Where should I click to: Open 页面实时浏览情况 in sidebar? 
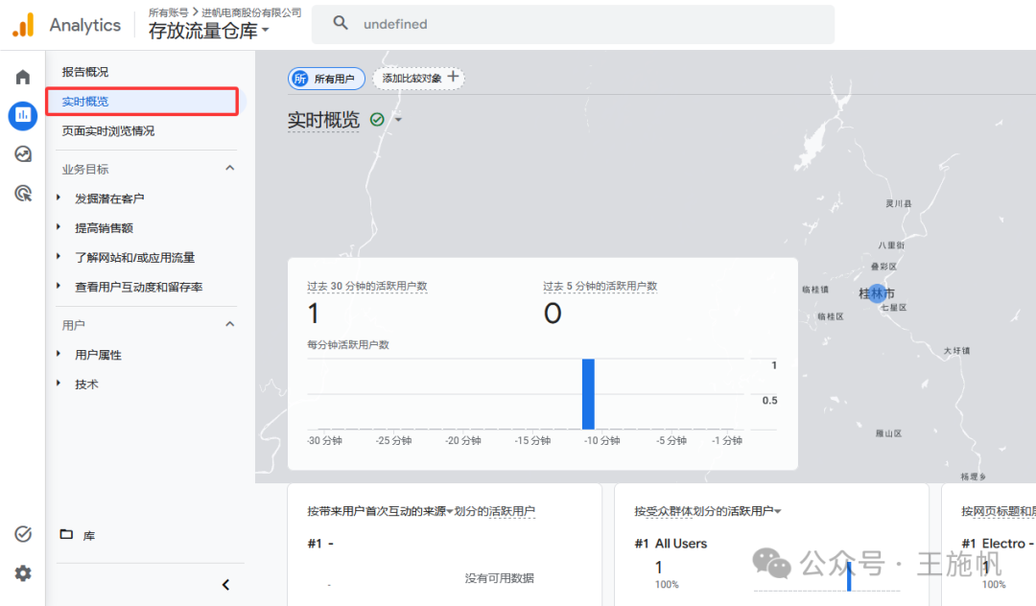(x=108, y=130)
